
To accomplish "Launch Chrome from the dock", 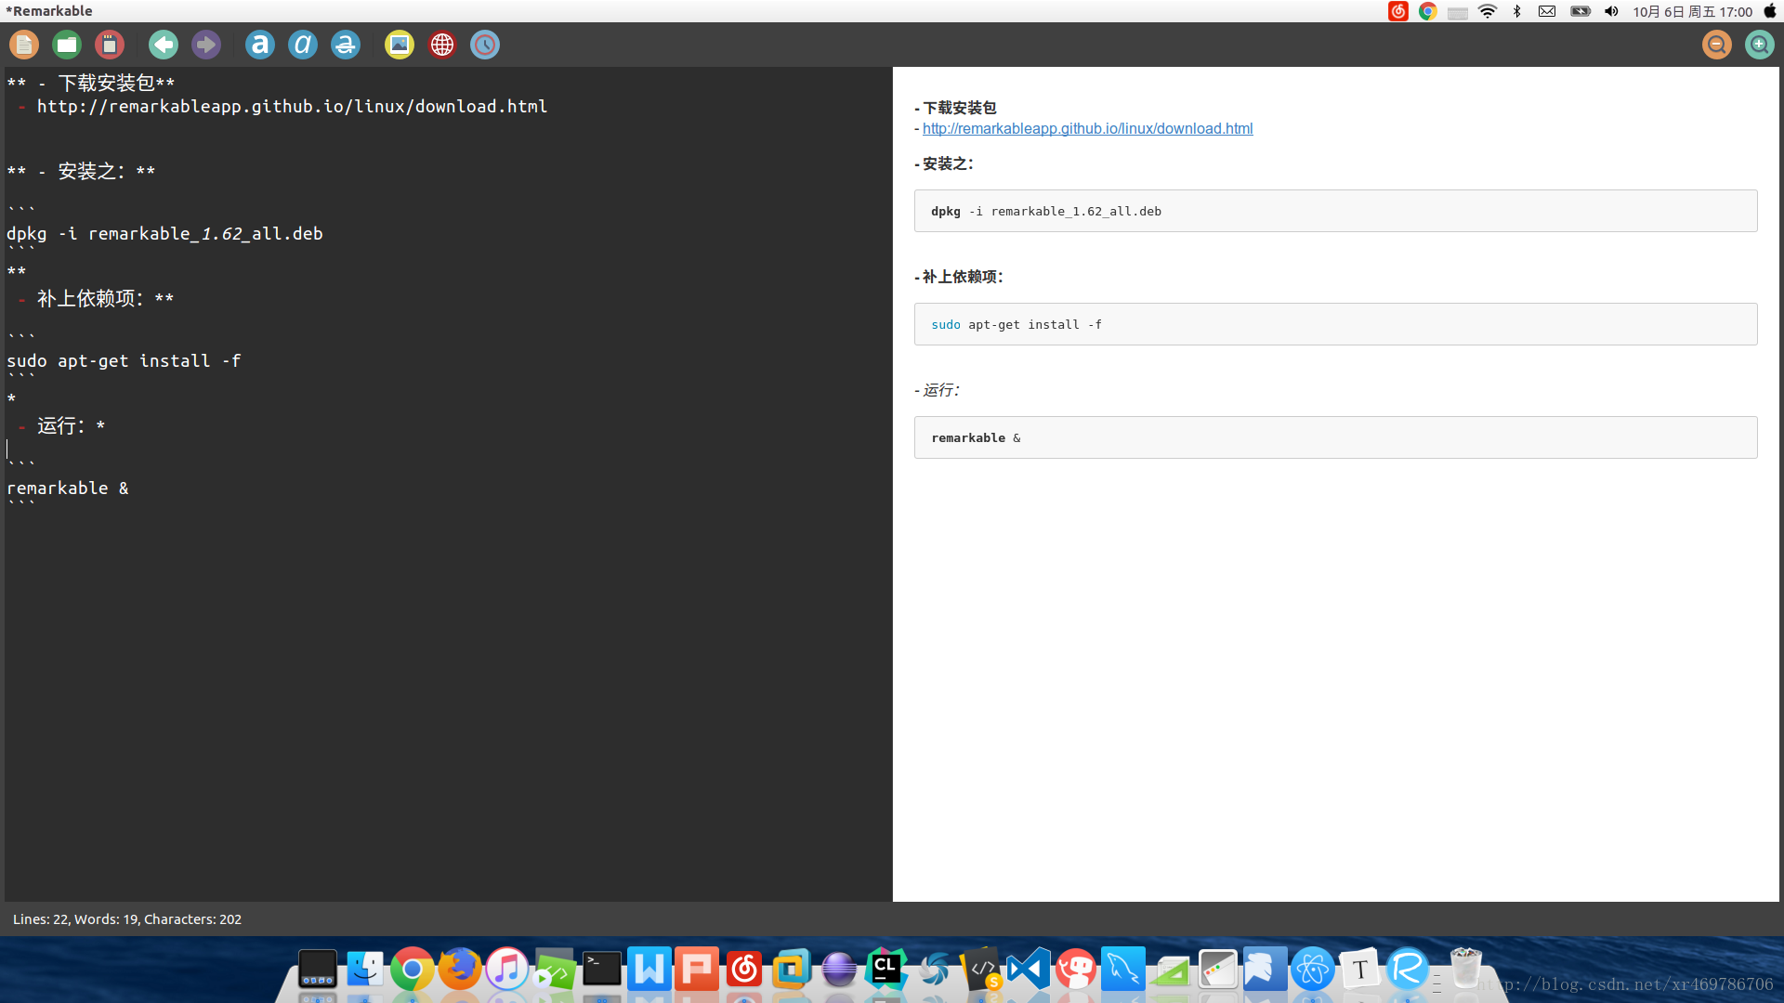I will click(413, 970).
